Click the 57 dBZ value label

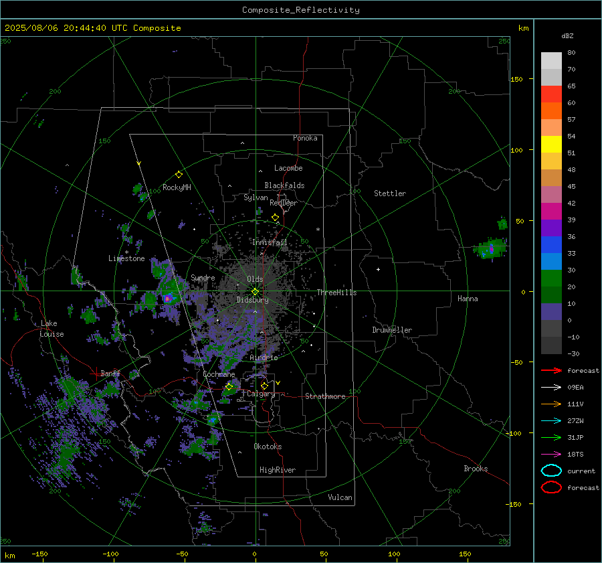click(571, 120)
